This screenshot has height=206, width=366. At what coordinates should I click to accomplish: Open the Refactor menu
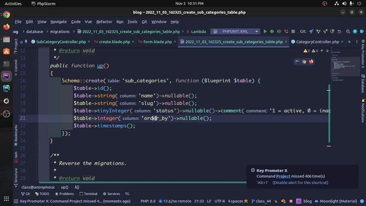point(104,22)
